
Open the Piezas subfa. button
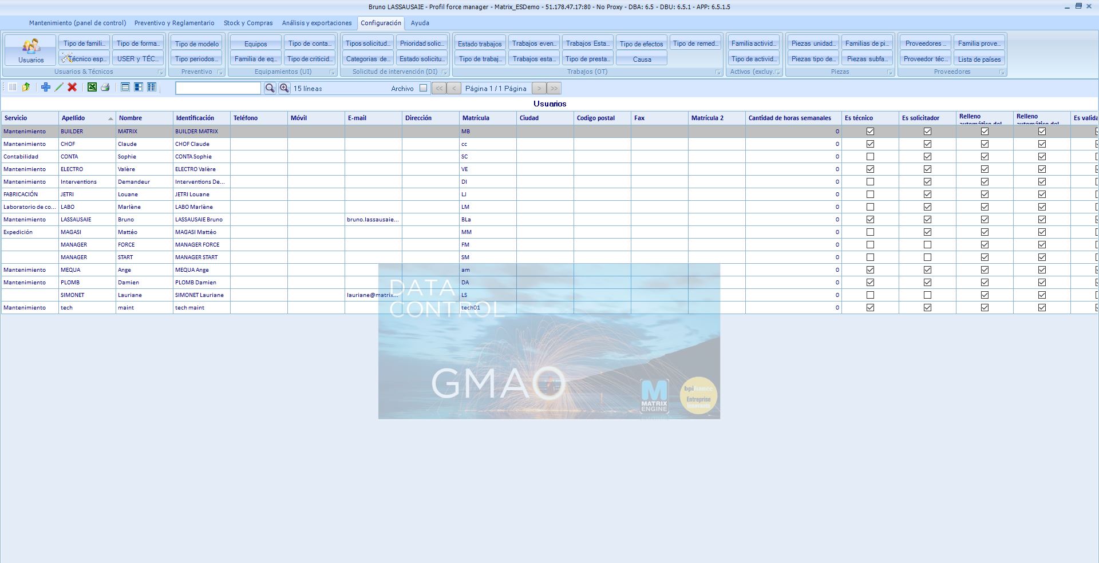click(x=867, y=58)
